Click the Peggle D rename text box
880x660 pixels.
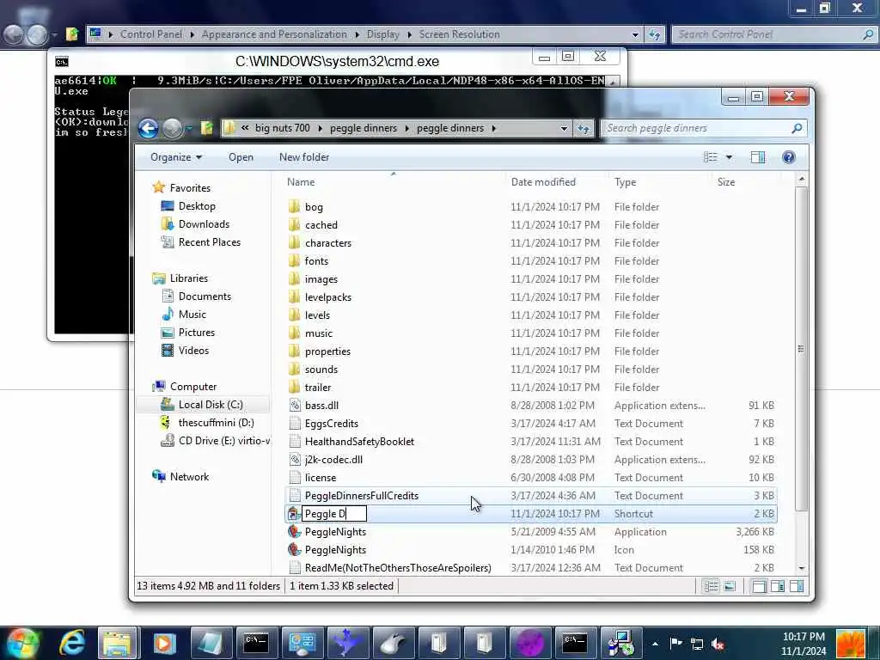point(334,514)
